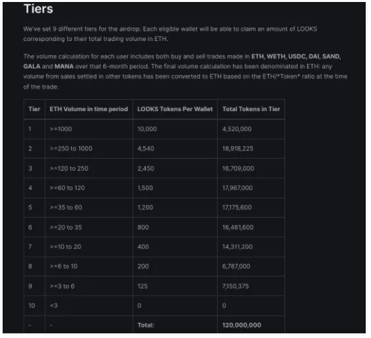Select the 4,520,000 total tokens cell
This screenshot has height=338, width=371.
point(251,129)
